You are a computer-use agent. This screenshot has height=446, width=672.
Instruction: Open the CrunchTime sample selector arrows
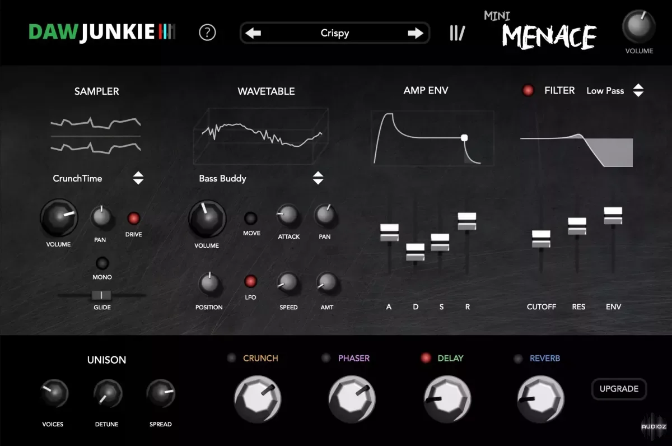coord(138,178)
